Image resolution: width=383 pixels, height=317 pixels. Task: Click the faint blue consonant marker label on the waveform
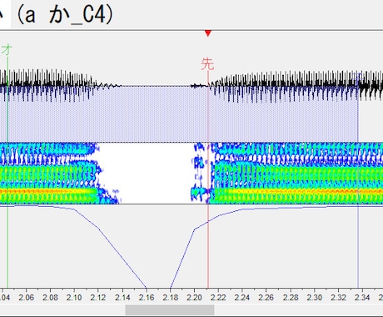coord(358,77)
